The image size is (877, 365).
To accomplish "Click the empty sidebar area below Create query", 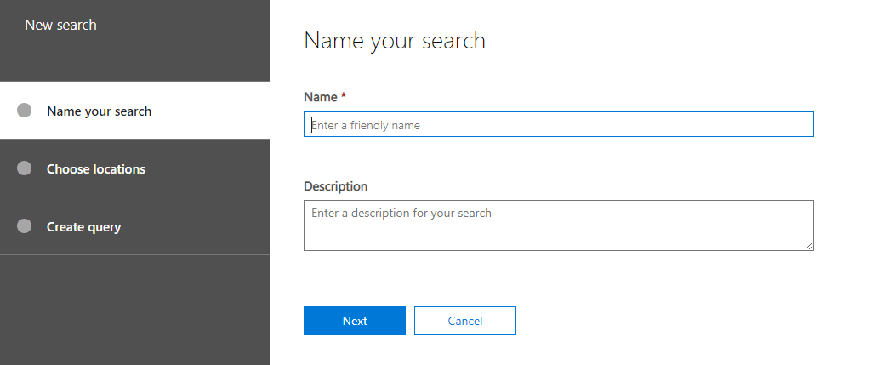I will coord(134,310).
